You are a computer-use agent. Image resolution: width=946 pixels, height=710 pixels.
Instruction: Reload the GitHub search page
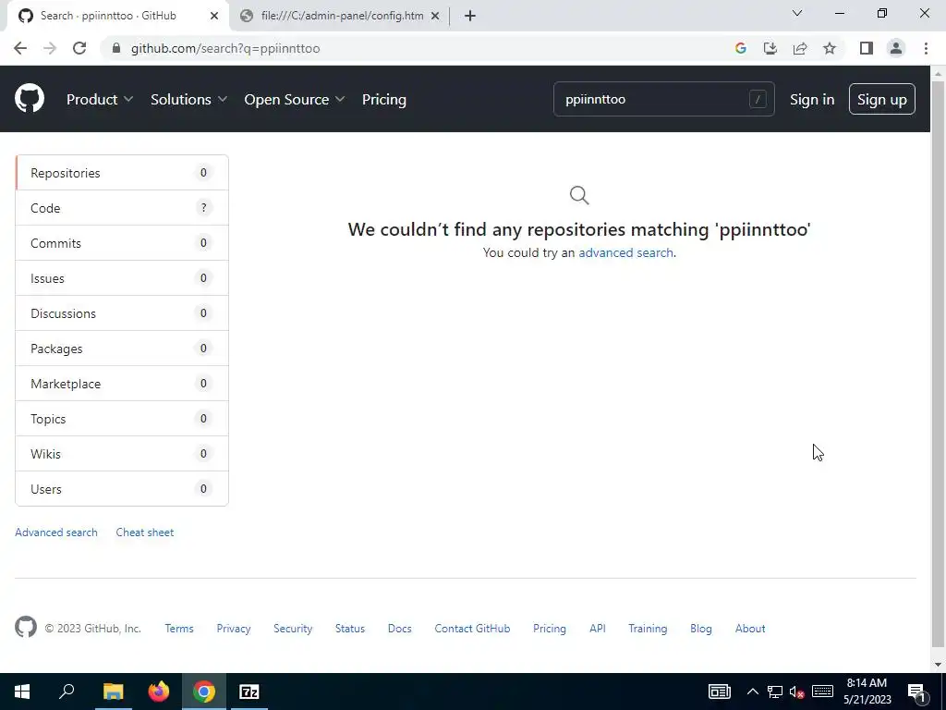pyautogui.click(x=79, y=48)
